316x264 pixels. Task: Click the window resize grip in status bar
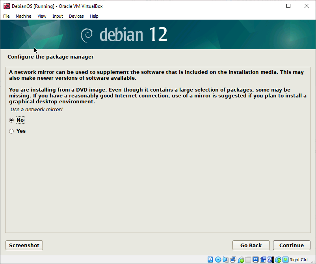pyautogui.click(x=313, y=261)
